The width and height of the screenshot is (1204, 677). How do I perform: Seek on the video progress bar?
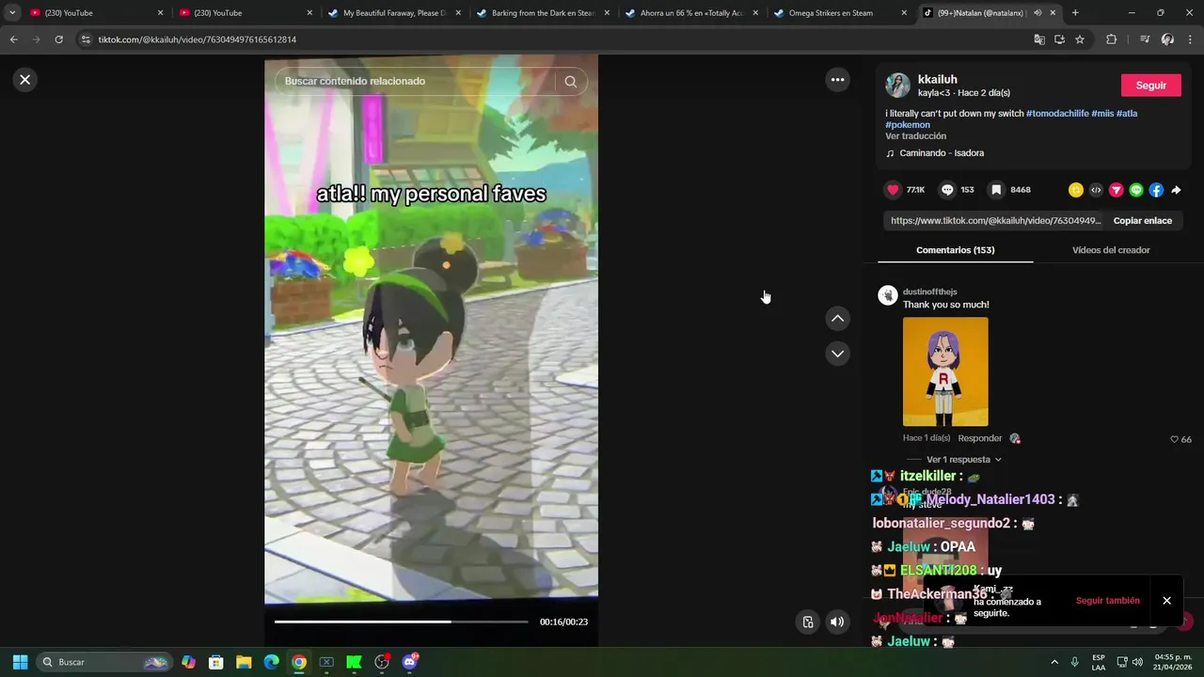[401, 622]
